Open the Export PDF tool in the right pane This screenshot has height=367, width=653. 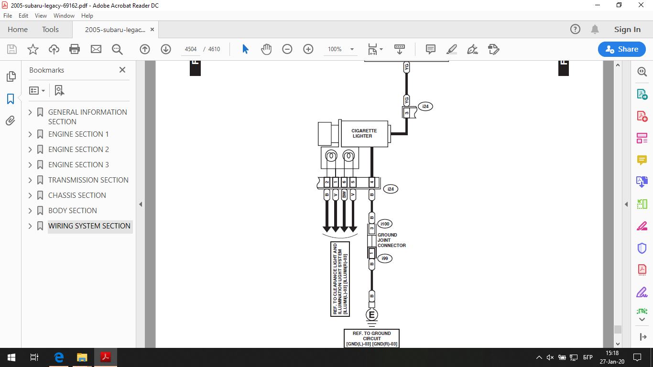pyautogui.click(x=642, y=94)
